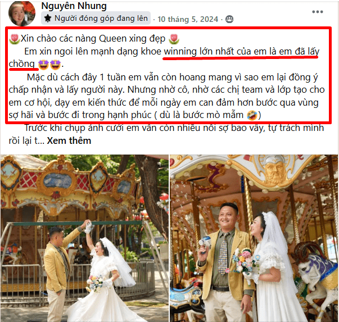Open left wedding photo with carousel

click(84, 238)
